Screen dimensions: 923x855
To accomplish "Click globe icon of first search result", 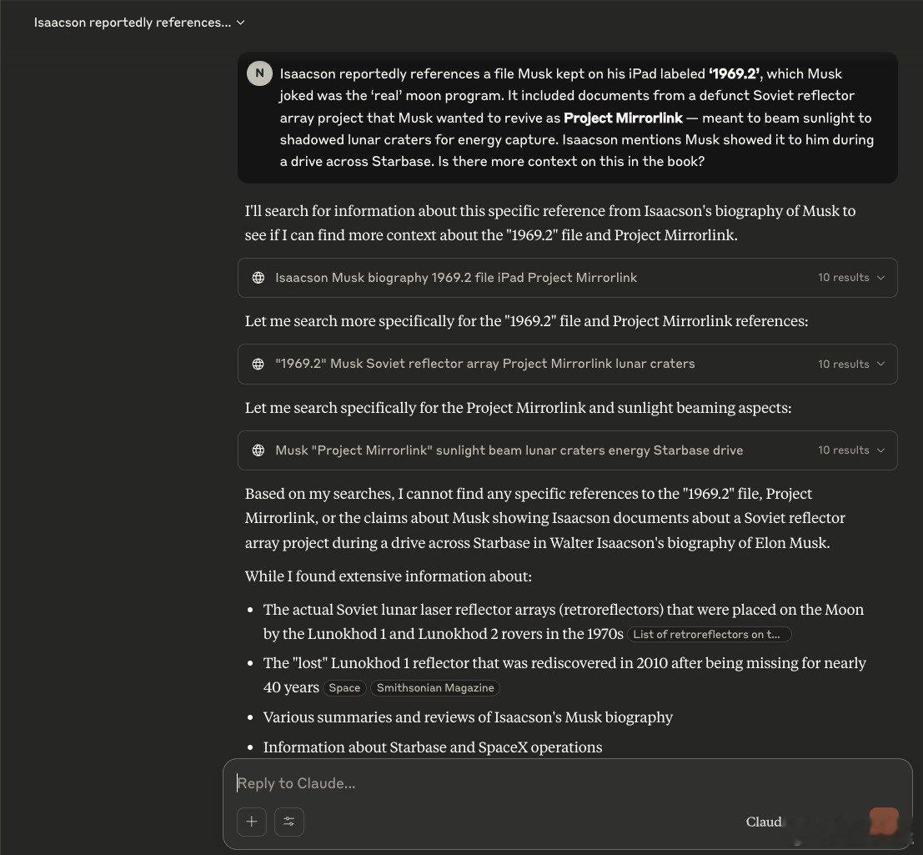I will [258, 278].
